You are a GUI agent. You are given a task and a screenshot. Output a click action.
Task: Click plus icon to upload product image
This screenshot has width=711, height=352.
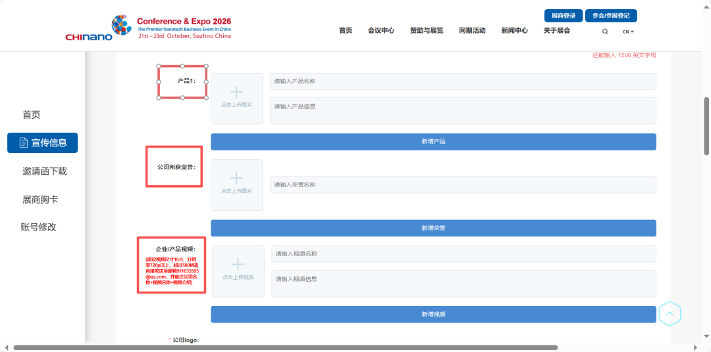(x=236, y=92)
